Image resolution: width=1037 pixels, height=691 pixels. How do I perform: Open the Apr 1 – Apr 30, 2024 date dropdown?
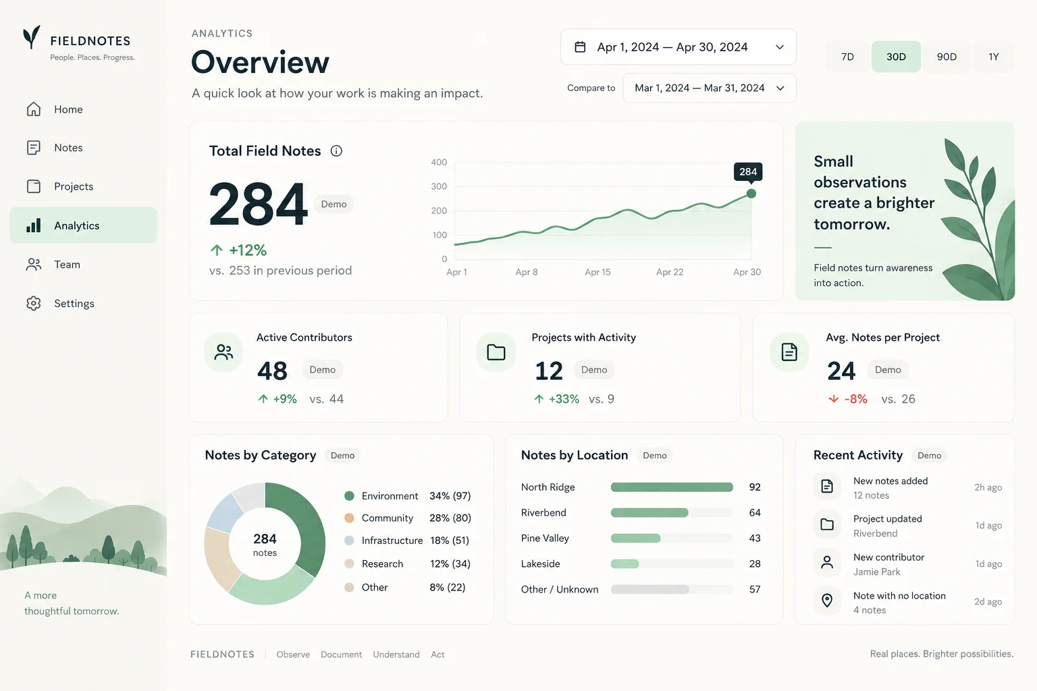point(679,47)
